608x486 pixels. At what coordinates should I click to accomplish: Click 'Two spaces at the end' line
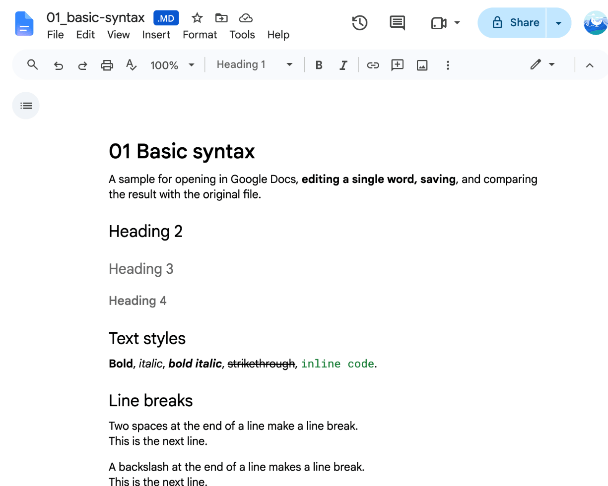pos(233,425)
